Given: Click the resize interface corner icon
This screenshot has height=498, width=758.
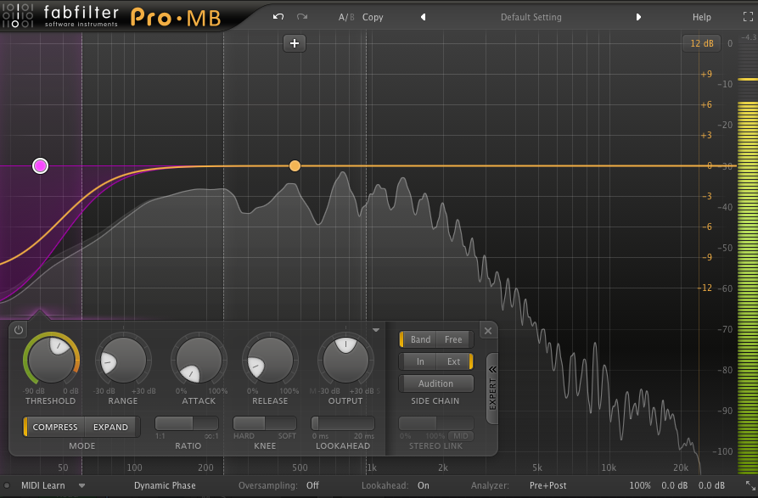Looking at the screenshot, I should pos(750,485).
